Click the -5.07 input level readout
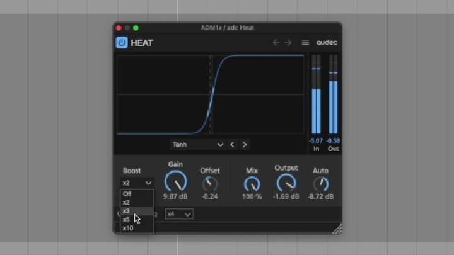Image resolution: width=454 pixels, height=255 pixels. (x=316, y=141)
